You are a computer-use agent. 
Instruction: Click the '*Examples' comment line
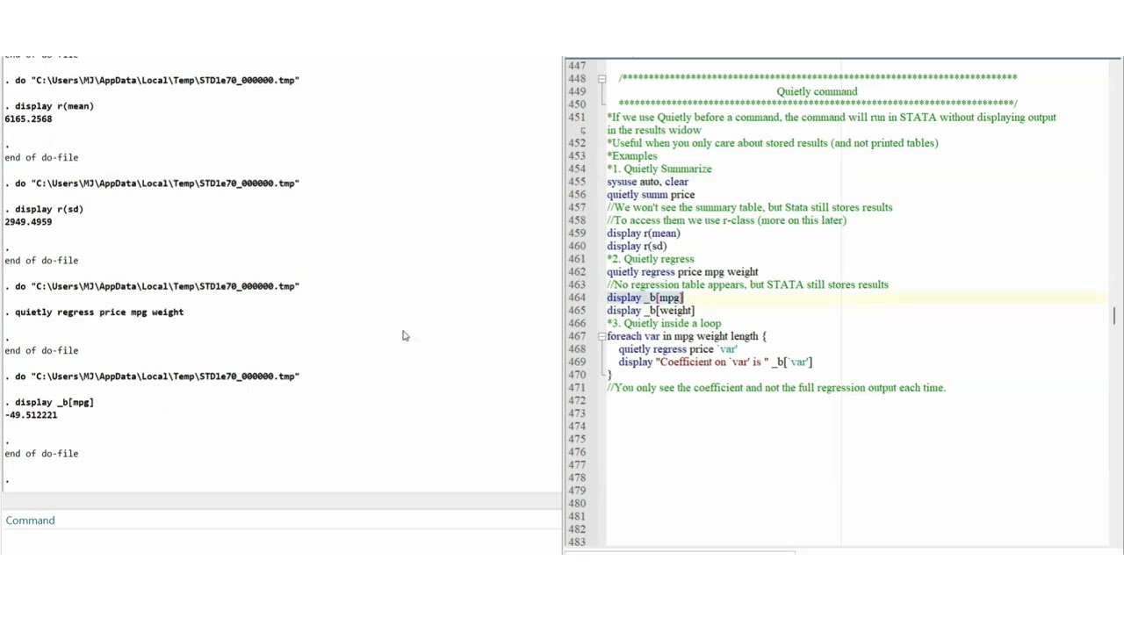tap(631, 156)
